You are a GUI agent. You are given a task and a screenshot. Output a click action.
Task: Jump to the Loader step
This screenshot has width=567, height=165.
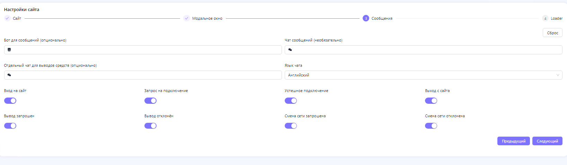[556, 18]
